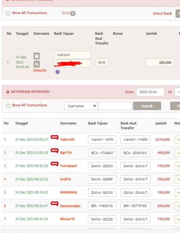Click the amount 700,000
The width and height of the screenshot is (180, 233).
[164, 179]
